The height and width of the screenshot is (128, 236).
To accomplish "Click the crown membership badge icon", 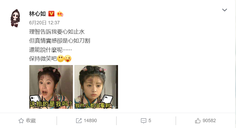I will click(60, 14).
